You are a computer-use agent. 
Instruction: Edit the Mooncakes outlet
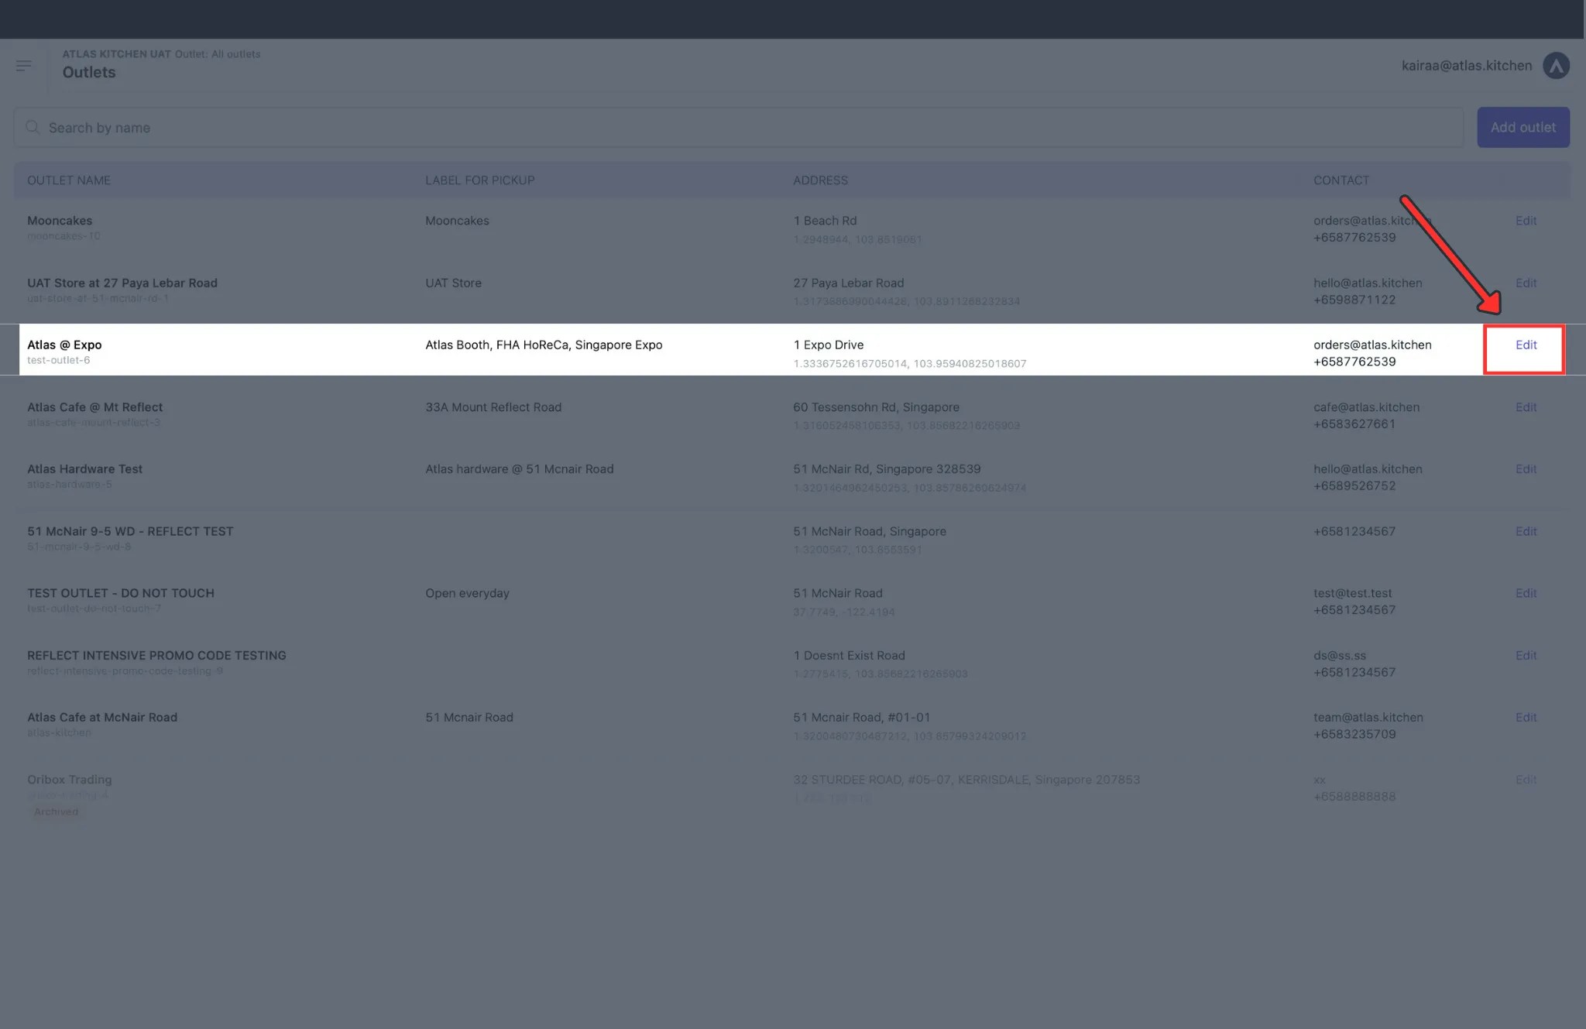point(1525,221)
